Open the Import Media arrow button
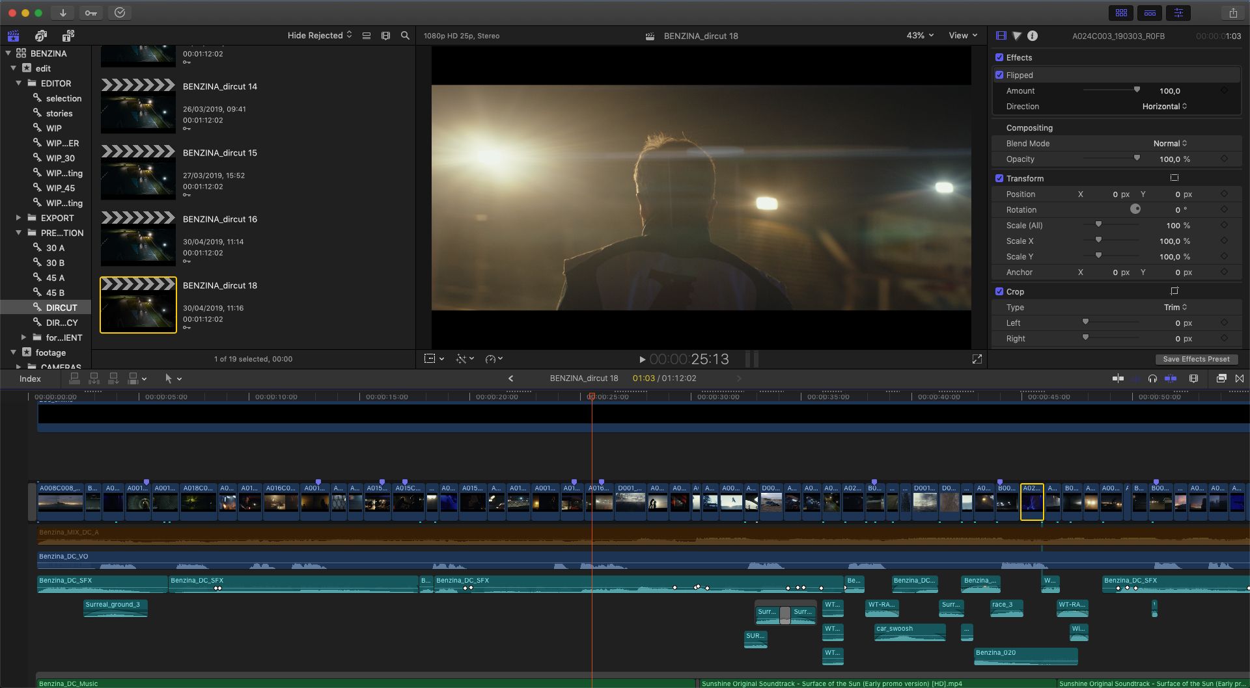The height and width of the screenshot is (688, 1250). [62, 12]
